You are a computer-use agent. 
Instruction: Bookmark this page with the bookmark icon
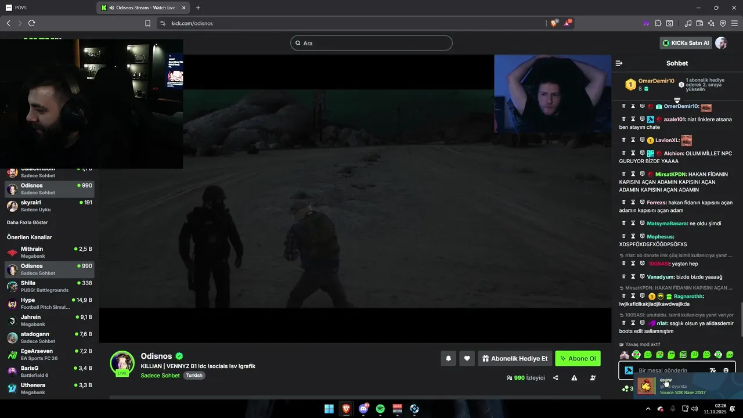point(147,23)
